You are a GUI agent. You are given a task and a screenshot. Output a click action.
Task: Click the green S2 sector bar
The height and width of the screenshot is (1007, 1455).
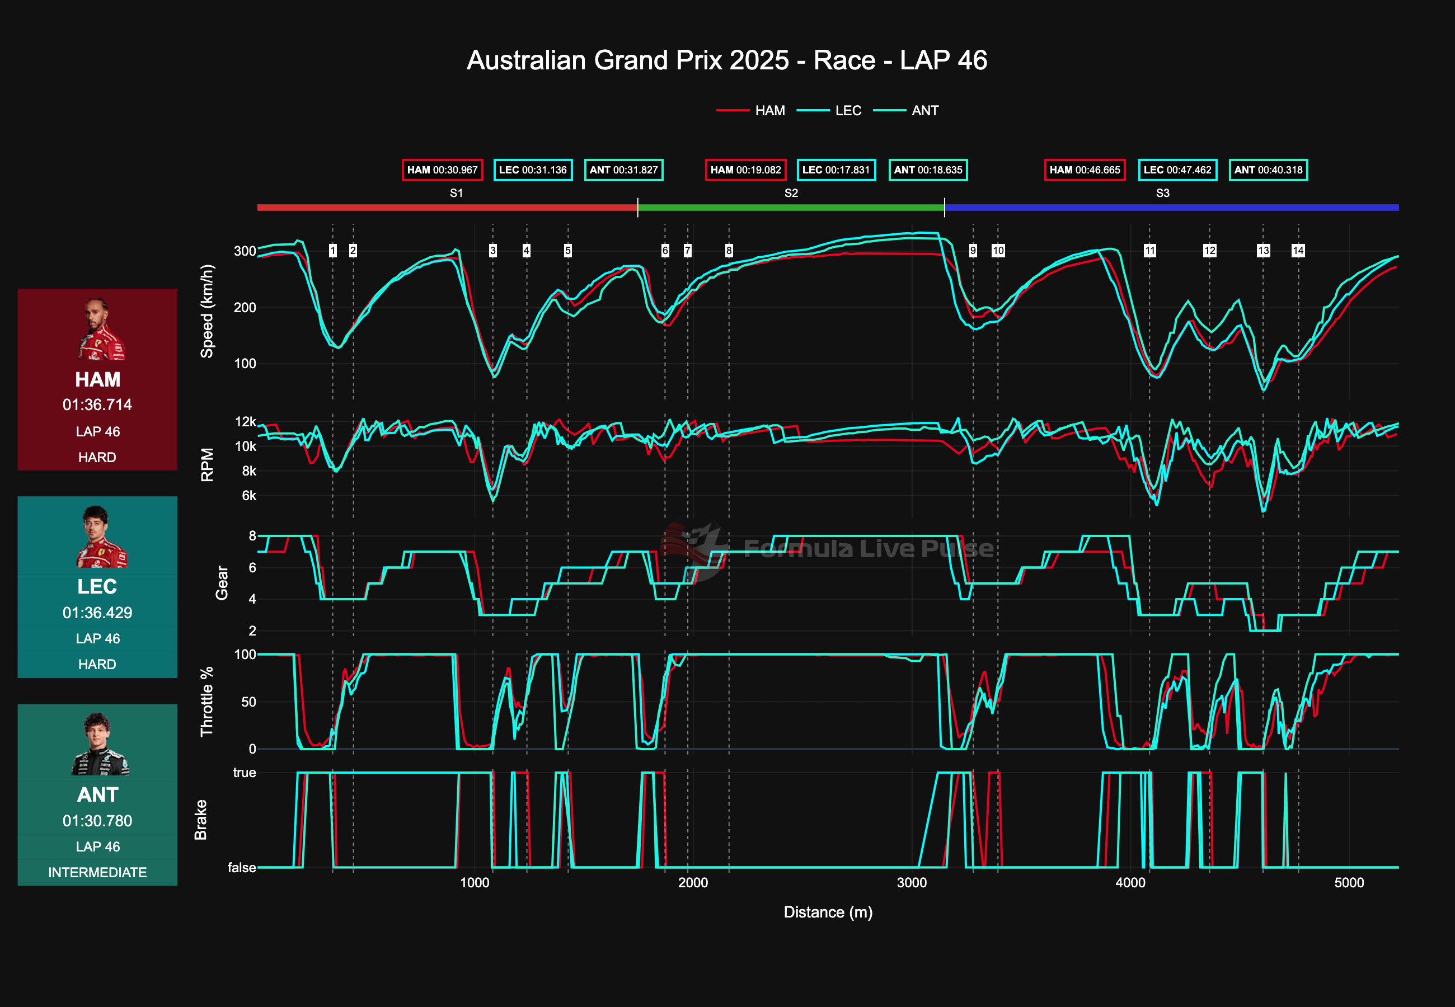[791, 208]
